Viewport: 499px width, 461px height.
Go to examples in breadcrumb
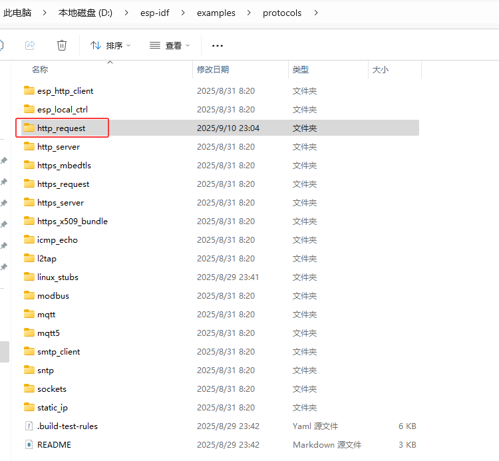[x=216, y=13]
